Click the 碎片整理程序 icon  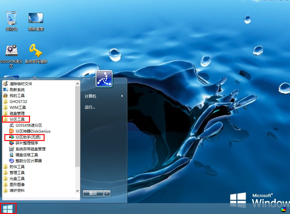[x=12, y=143]
